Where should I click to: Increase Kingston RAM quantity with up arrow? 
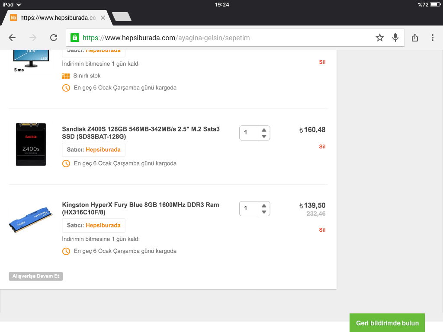[264, 205]
